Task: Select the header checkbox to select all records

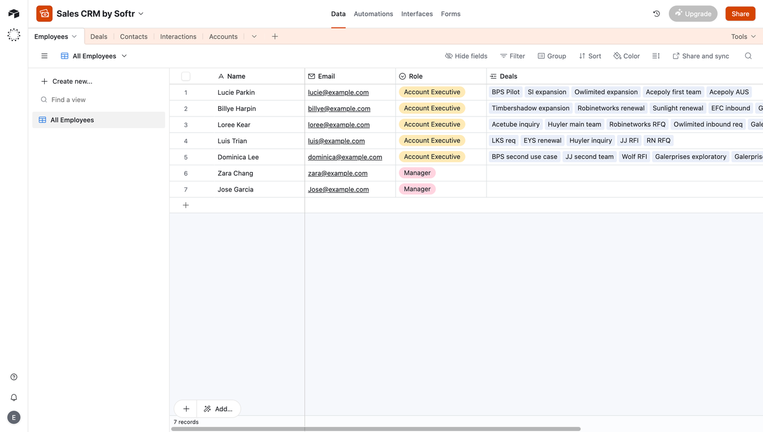Action: click(x=185, y=76)
